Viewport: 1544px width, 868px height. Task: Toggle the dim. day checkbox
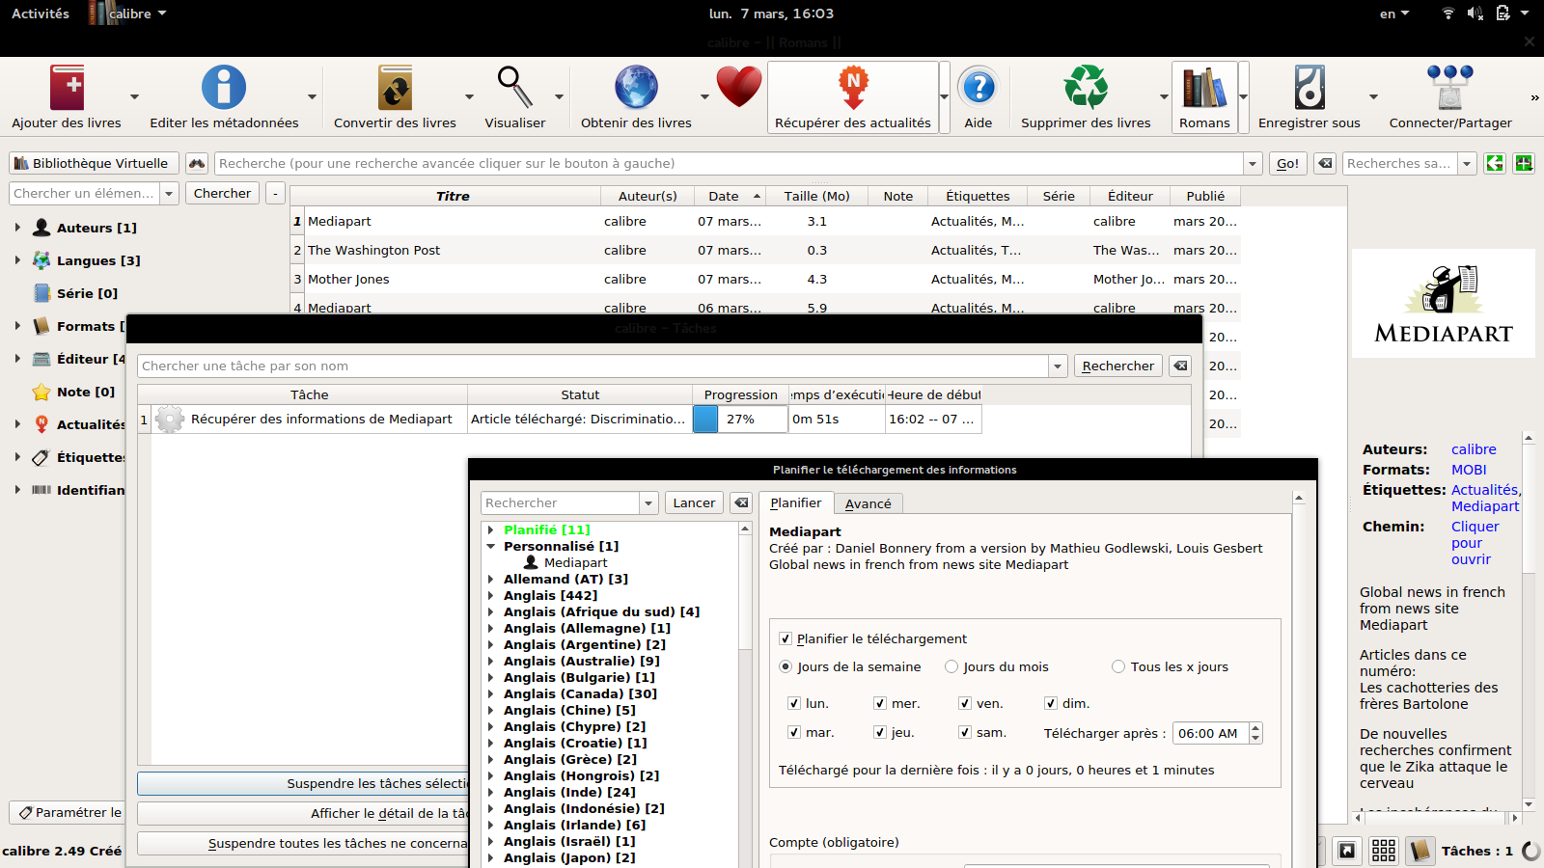(1052, 704)
